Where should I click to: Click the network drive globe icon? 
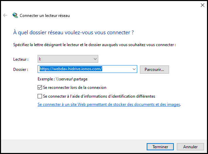pyautogui.click(x=15, y=15)
